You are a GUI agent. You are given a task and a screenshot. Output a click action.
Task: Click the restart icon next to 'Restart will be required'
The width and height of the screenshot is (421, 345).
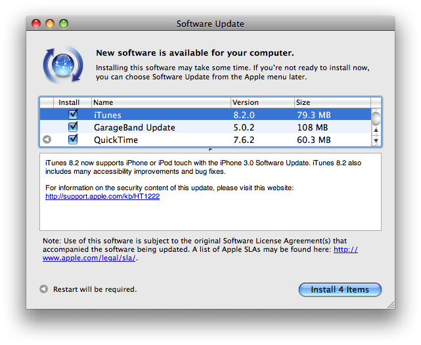point(44,289)
